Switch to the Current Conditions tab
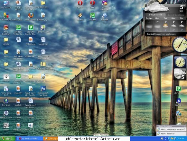Viewport: 187px width, 141px height. pos(175,15)
